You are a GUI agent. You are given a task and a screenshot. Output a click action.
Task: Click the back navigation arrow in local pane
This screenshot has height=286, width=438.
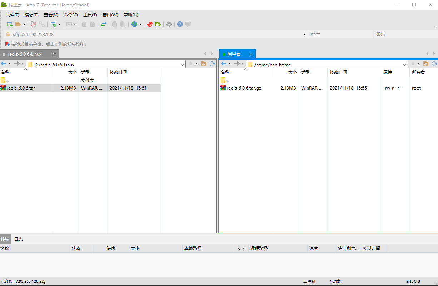[x=4, y=63]
